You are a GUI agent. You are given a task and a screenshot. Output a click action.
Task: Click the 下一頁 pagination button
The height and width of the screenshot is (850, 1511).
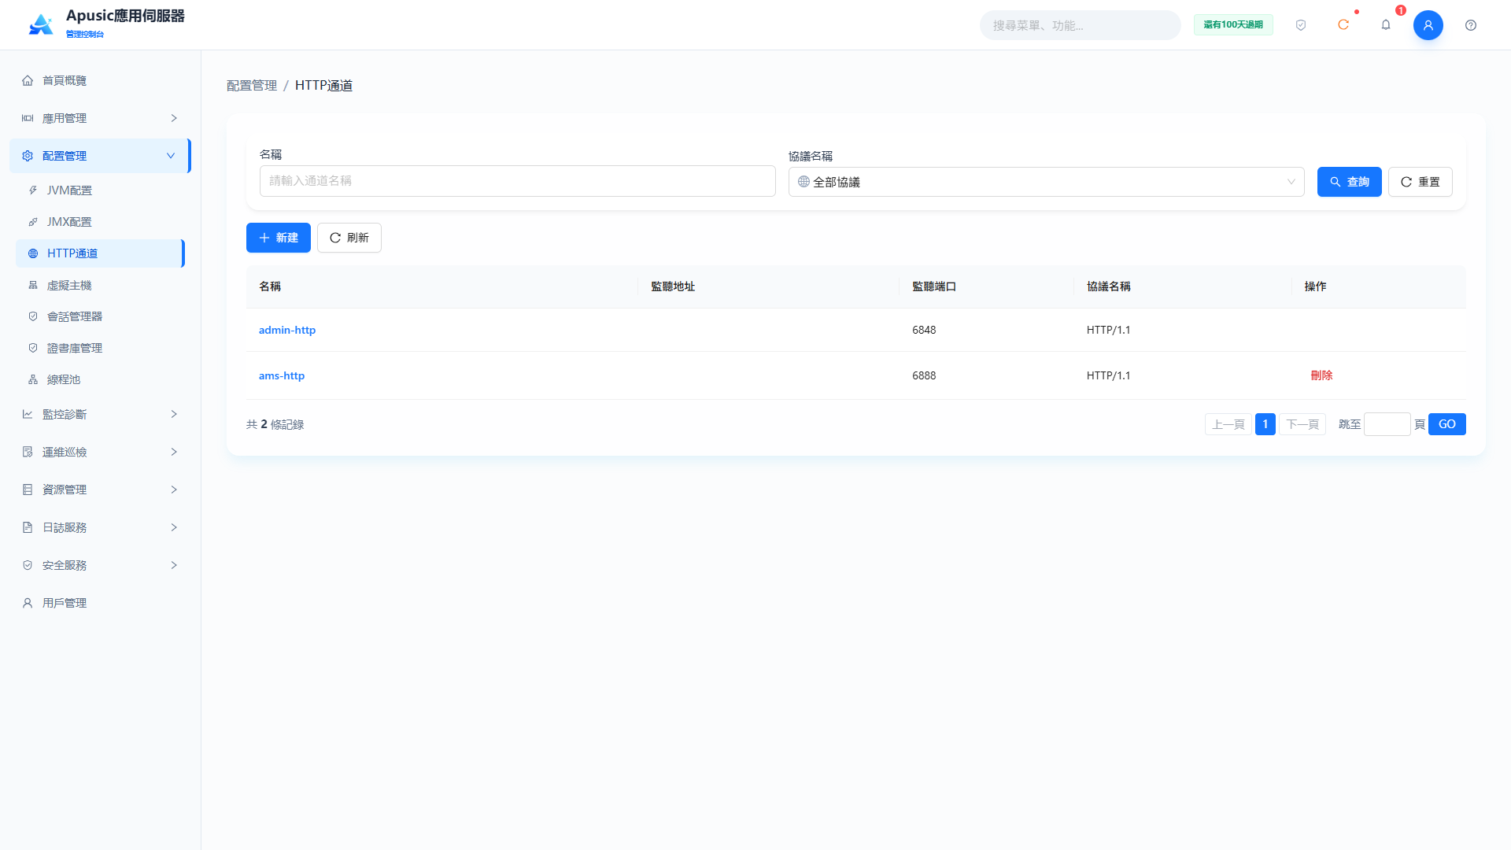(x=1302, y=424)
